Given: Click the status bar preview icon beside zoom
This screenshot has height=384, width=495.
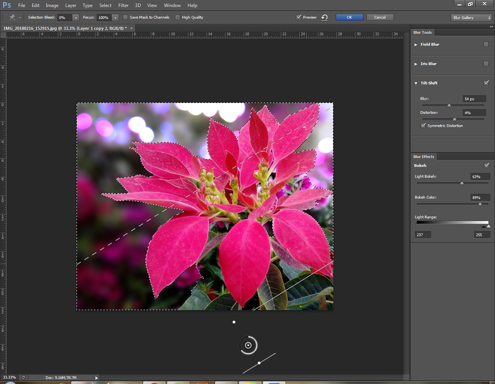Looking at the screenshot, I should [23, 377].
